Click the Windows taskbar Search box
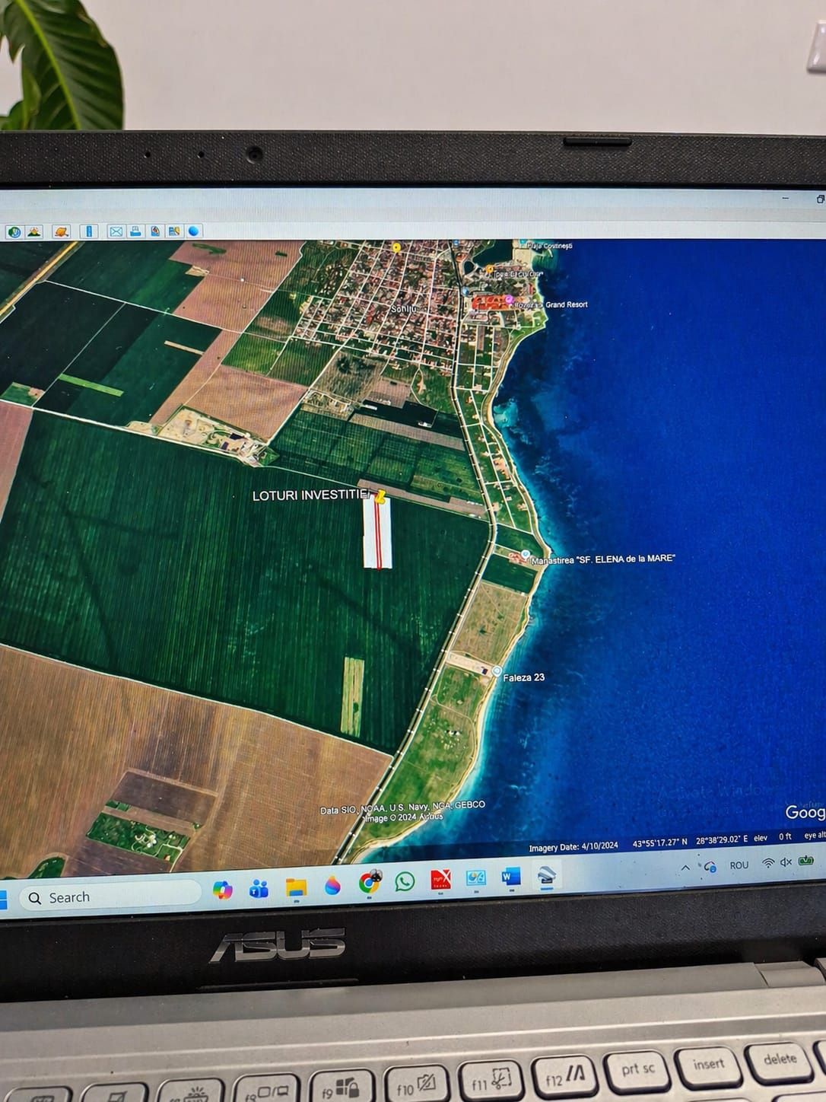The height and width of the screenshot is (1102, 826). point(110,897)
